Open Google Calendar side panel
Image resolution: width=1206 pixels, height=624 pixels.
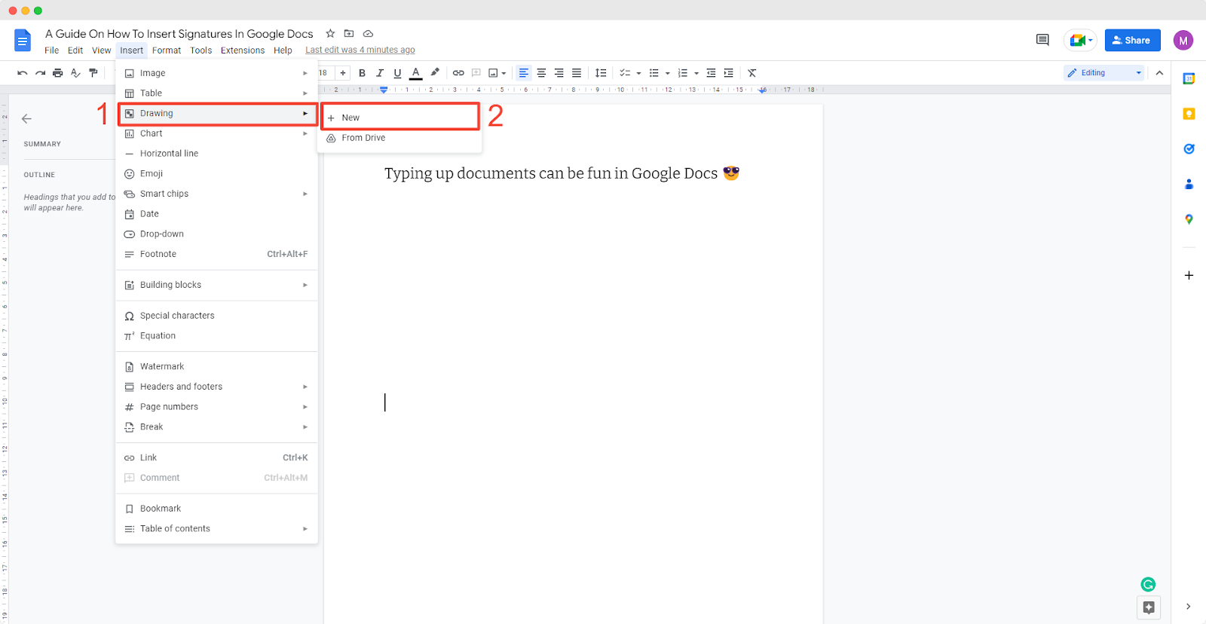[x=1189, y=78]
